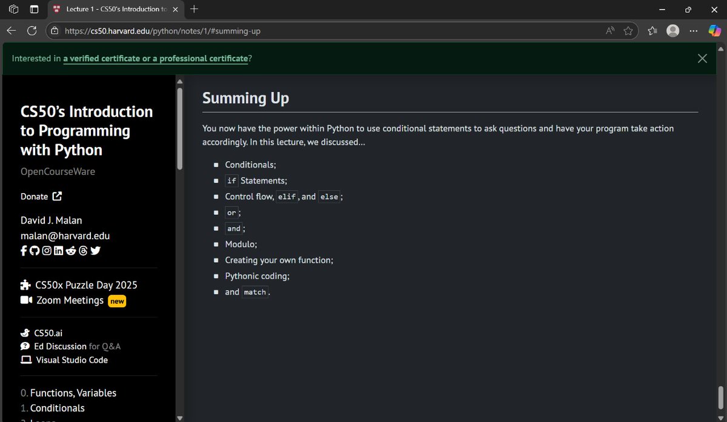Dismiss the certificate banner
727x422 pixels.
point(702,58)
